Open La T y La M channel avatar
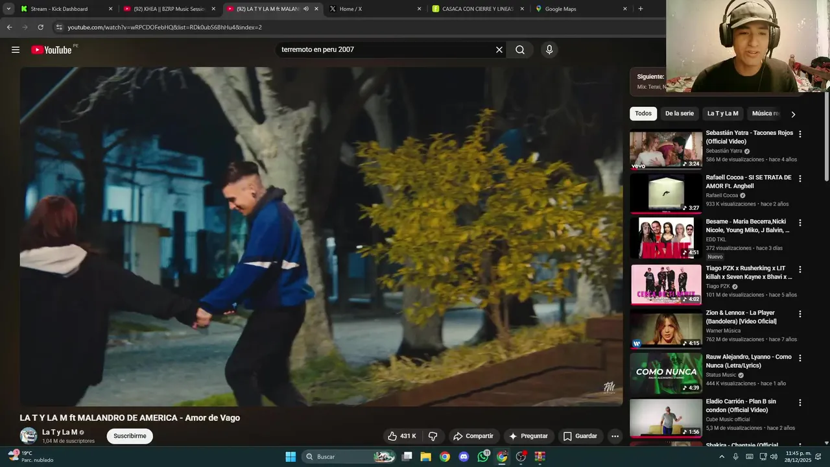Viewport: 830px width, 467px height. [29, 436]
